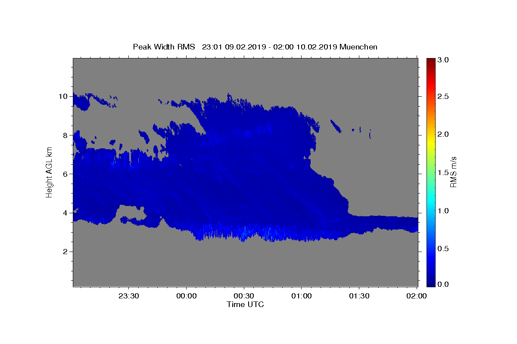
Task: Click the "Height AGL km" axis label
Action: pyautogui.click(x=49, y=172)
